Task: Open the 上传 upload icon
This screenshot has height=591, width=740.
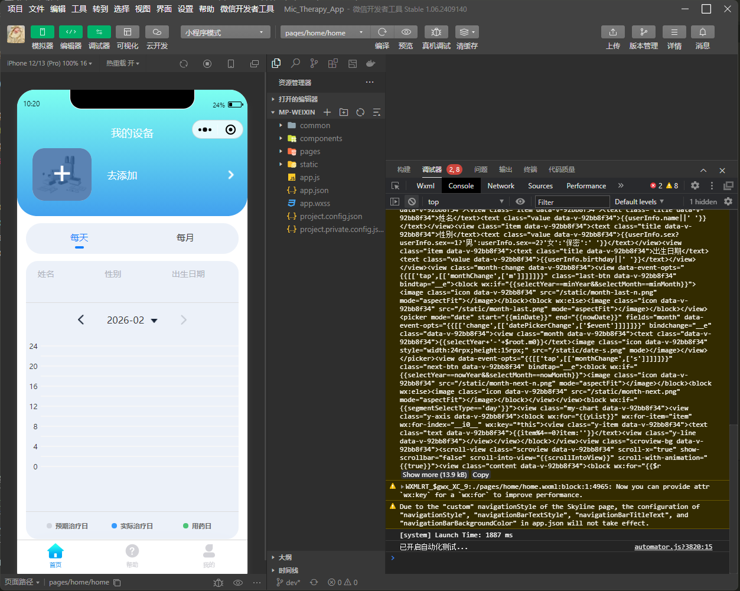Action: pos(612,32)
